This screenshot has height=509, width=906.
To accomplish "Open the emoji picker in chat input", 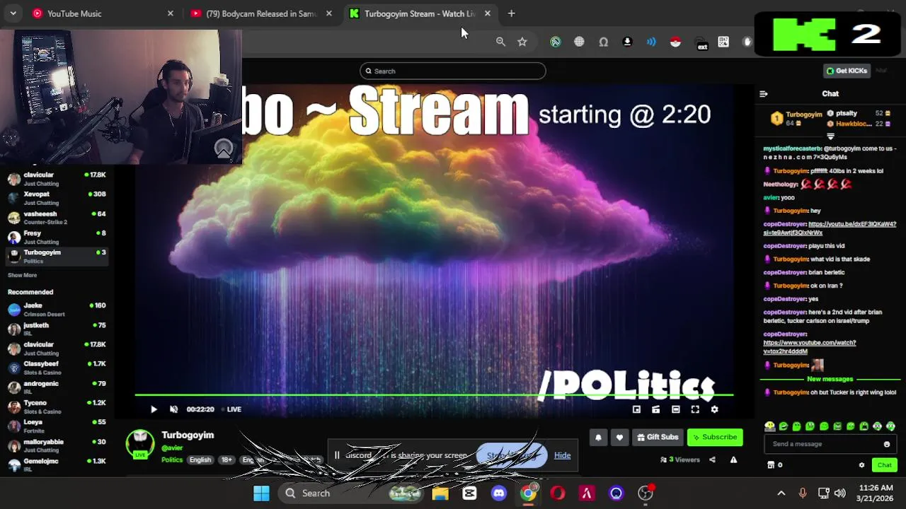I will (886, 444).
